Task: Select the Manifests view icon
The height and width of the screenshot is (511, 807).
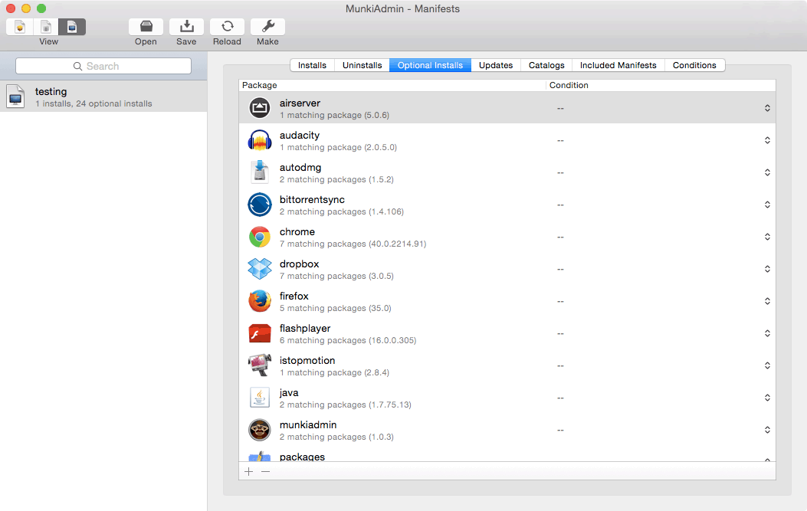Action: (72, 27)
